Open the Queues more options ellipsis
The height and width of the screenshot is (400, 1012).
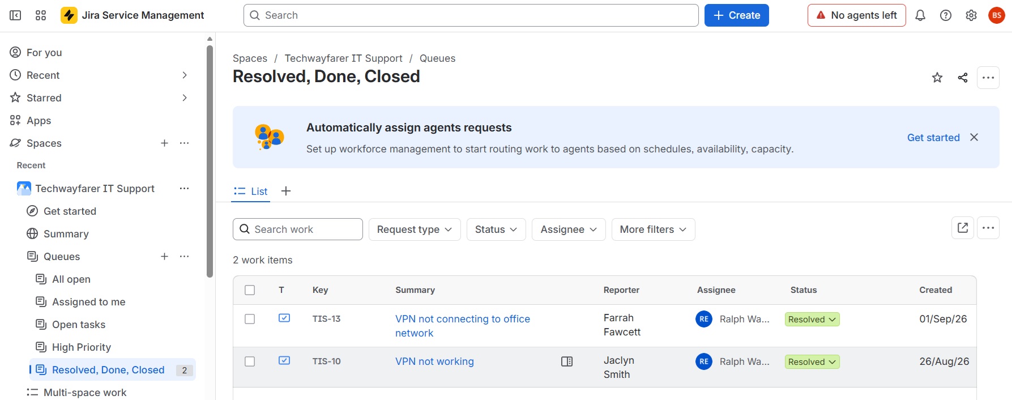(x=184, y=256)
